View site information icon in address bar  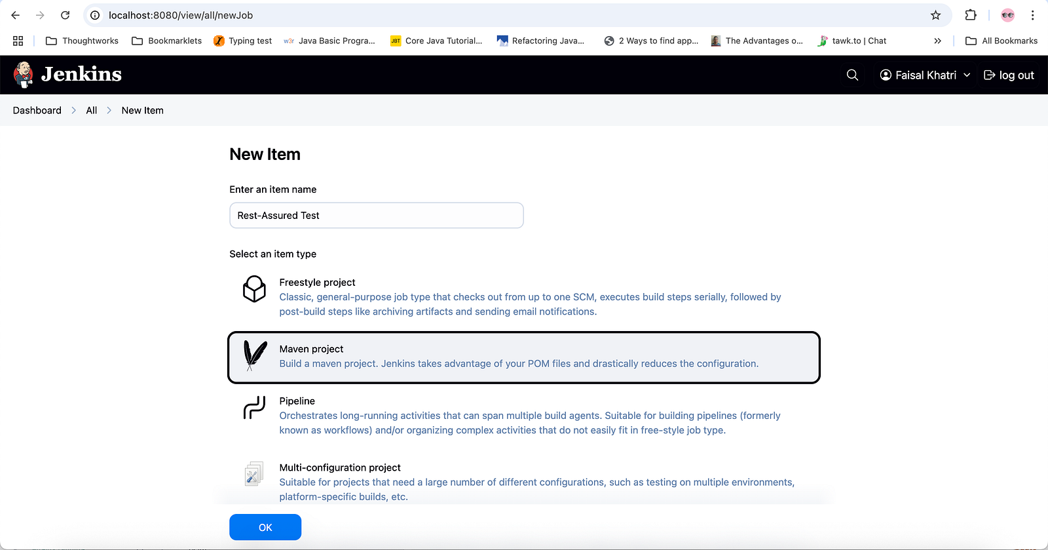pos(95,15)
